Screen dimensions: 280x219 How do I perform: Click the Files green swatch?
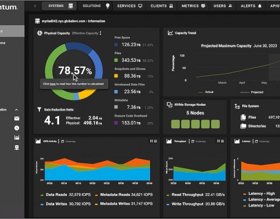[x=116, y=60]
